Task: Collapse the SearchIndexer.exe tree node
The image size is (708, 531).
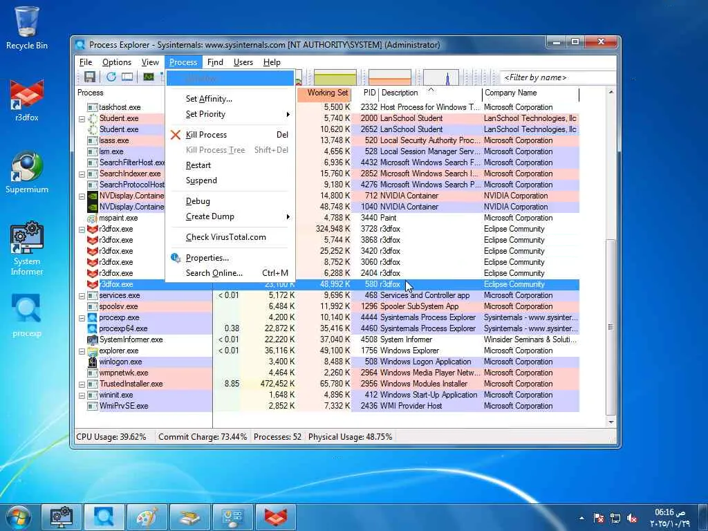Action: pyautogui.click(x=82, y=174)
